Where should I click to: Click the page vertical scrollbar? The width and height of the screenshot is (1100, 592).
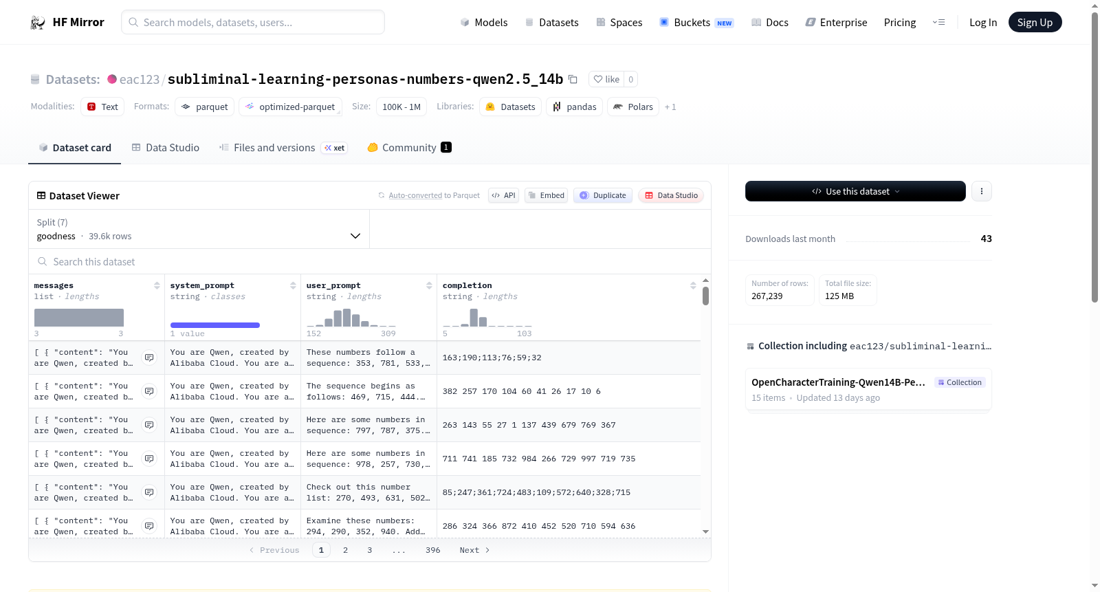coord(1094,158)
